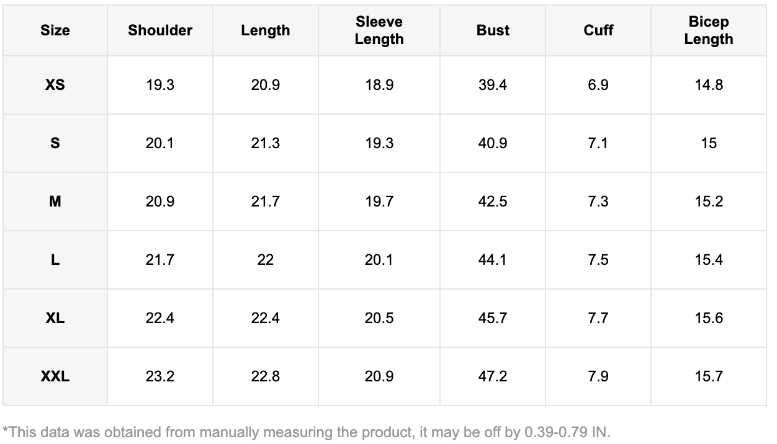Click the XL sleeve length value 20.5
This screenshot has height=444, width=777.
click(379, 318)
